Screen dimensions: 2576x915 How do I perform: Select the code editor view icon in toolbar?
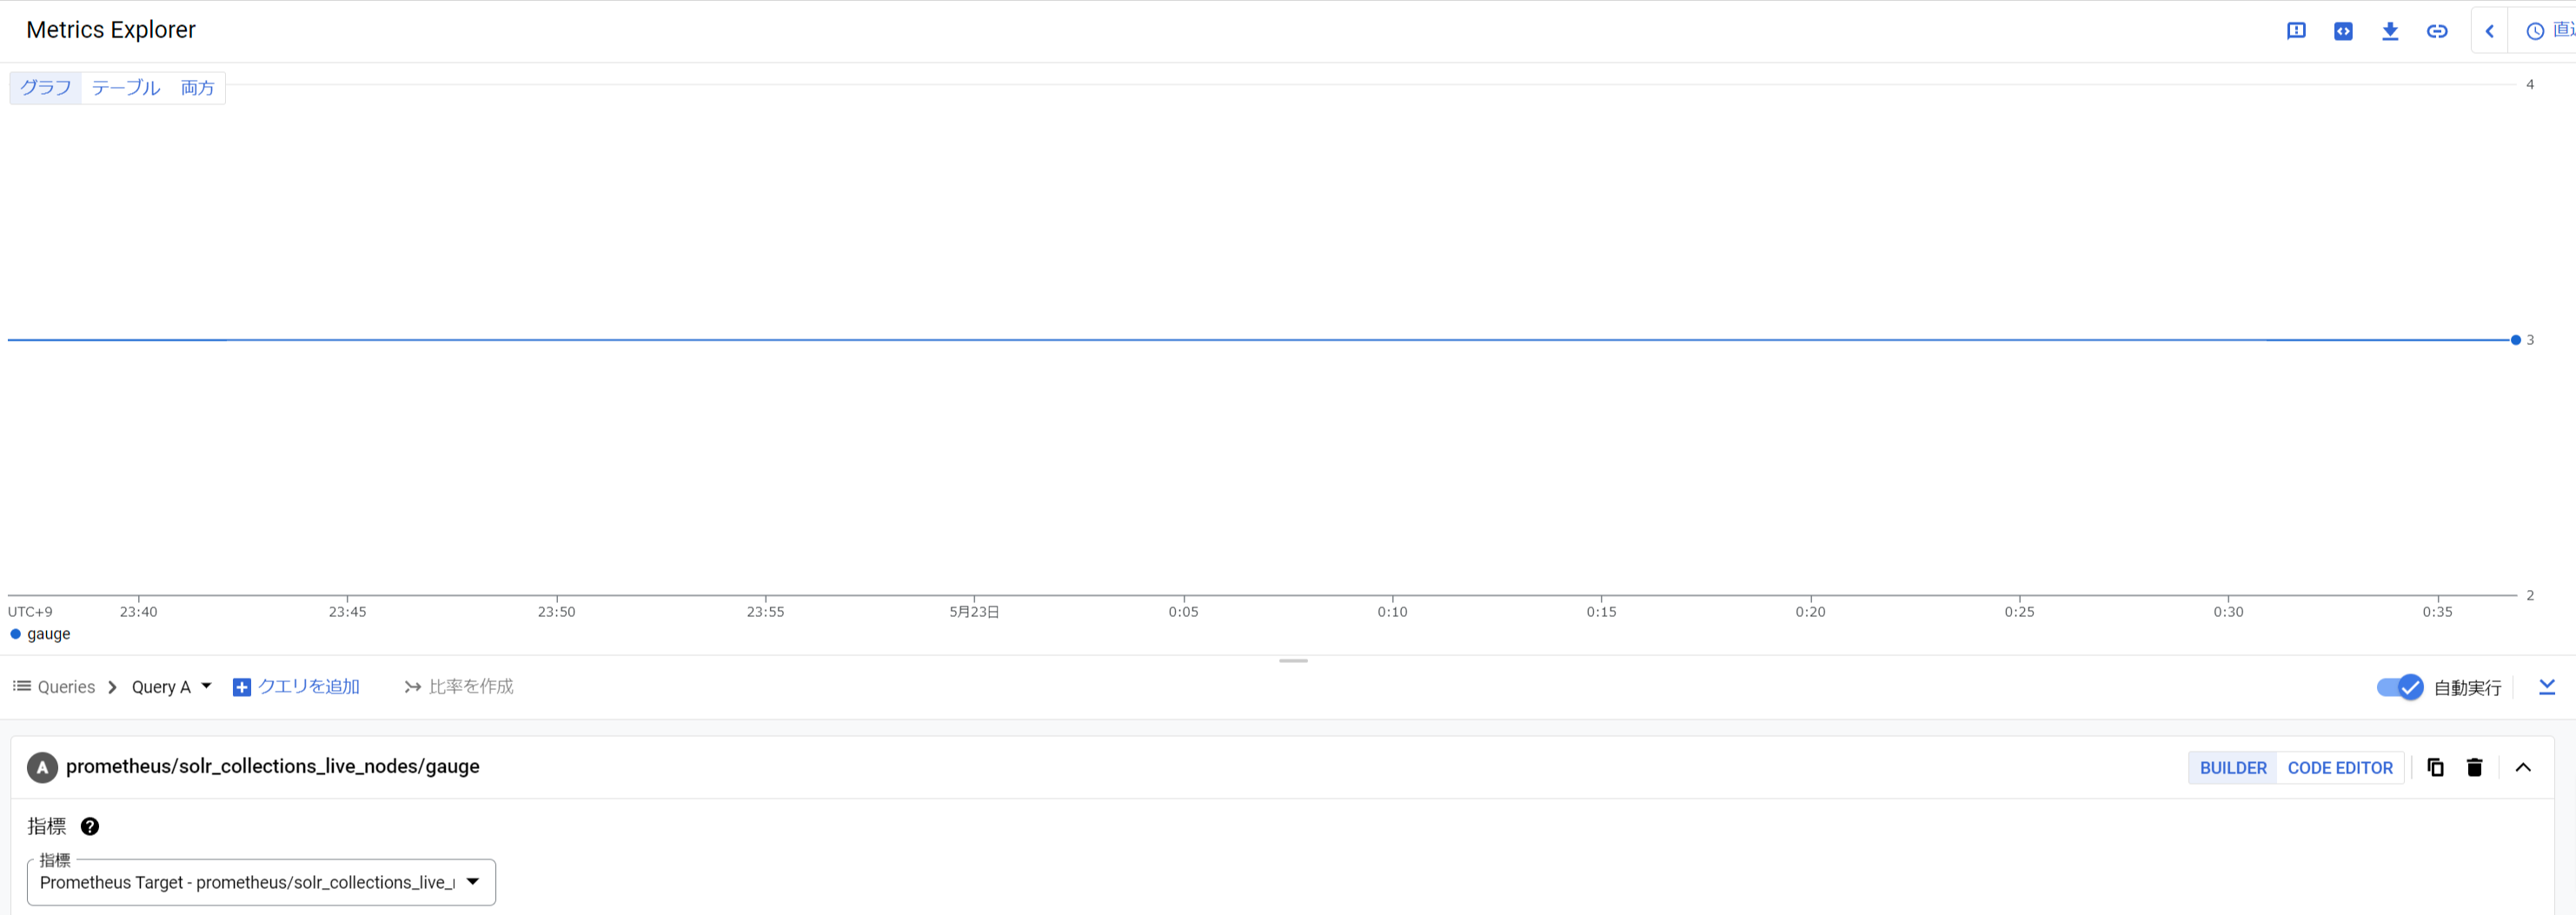coord(2343,30)
